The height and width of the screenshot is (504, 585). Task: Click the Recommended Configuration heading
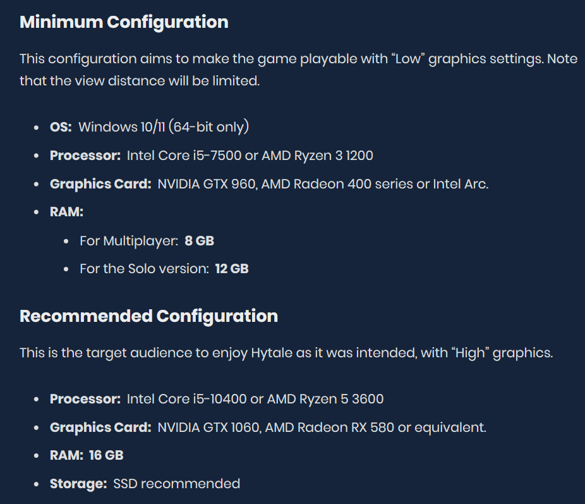pos(148,316)
